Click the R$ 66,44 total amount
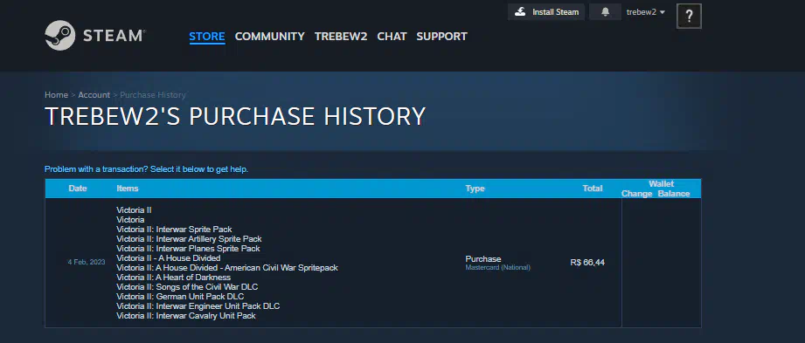The height and width of the screenshot is (343, 805). pyautogui.click(x=587, y=263)
